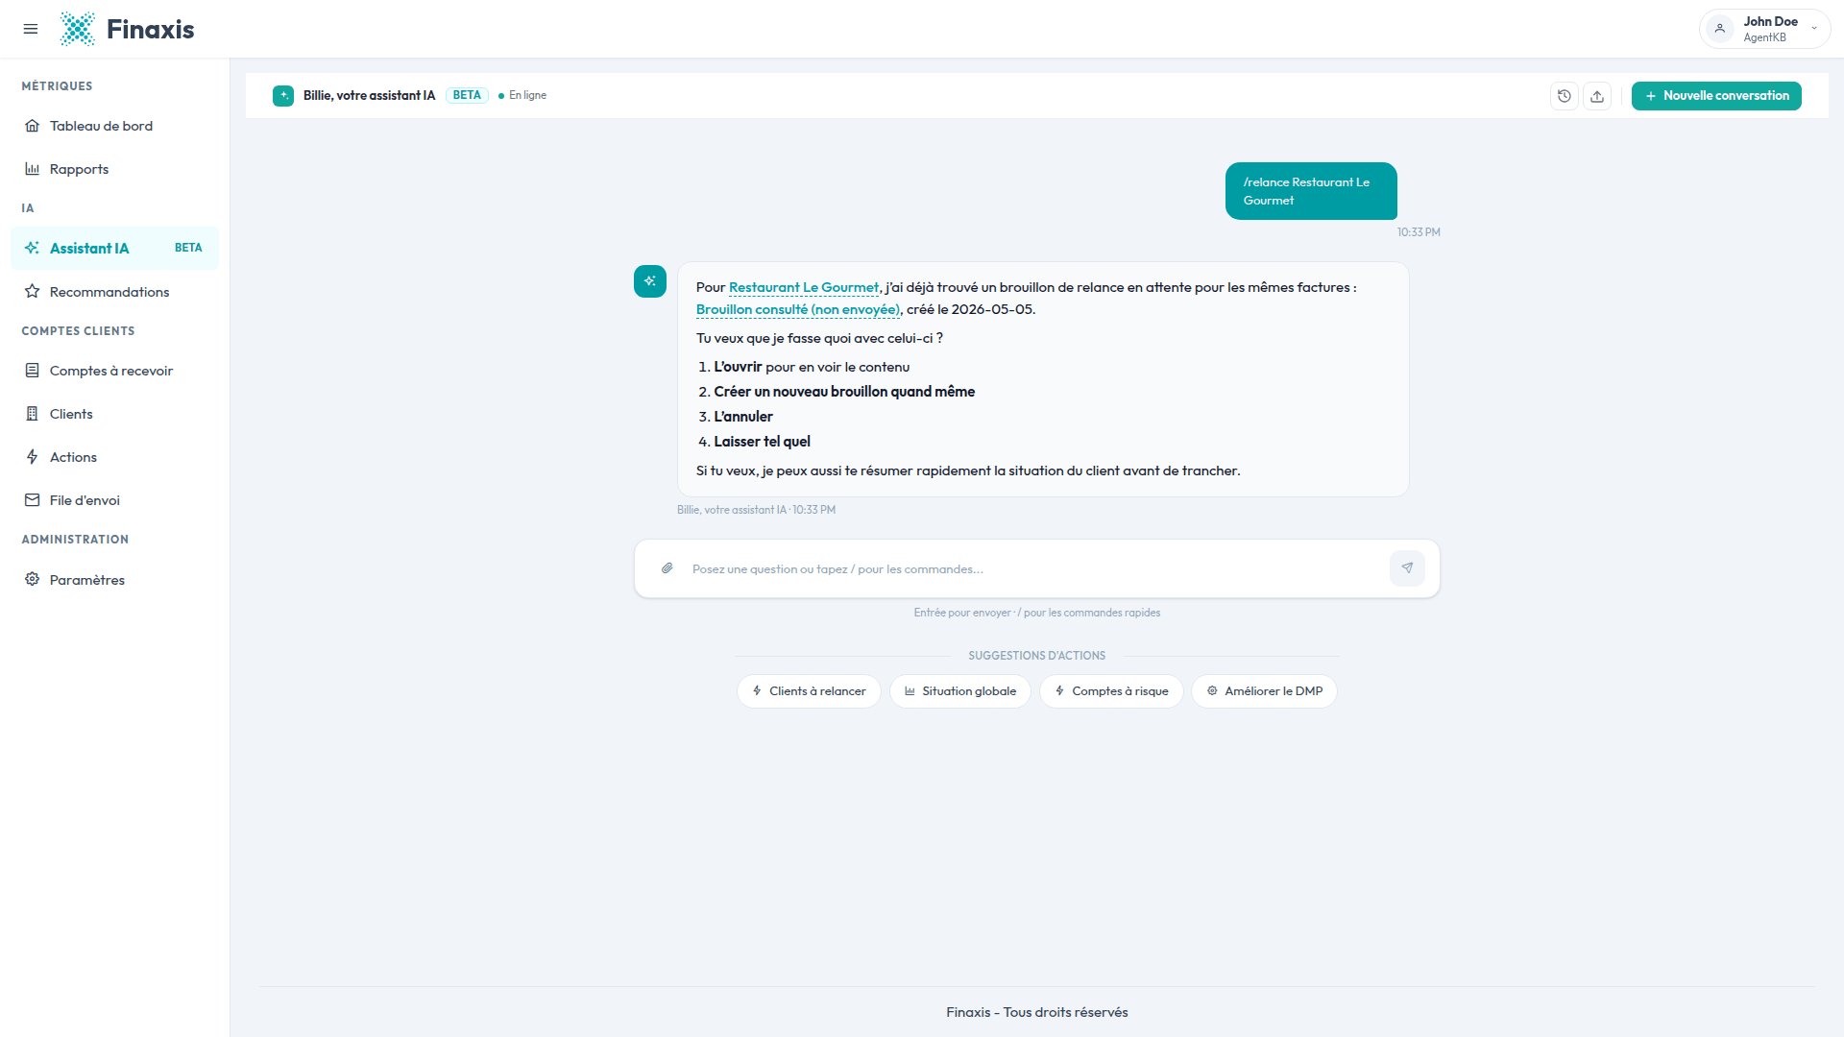Click "Créer un nouveau brouillon quand même" text
This screenshot has height=1037, width=1844.
(x=844, y=392)
